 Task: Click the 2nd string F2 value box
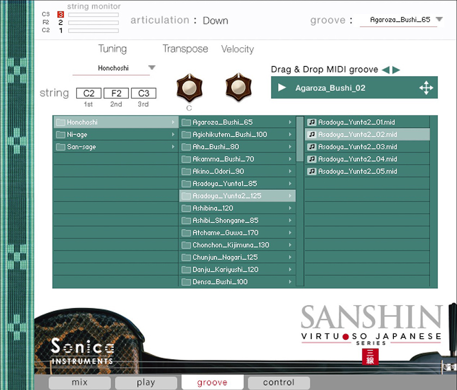coord(116,93)
